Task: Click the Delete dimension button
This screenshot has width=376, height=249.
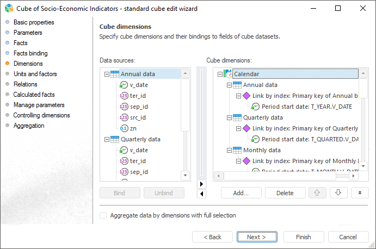Action: [285, 192]
